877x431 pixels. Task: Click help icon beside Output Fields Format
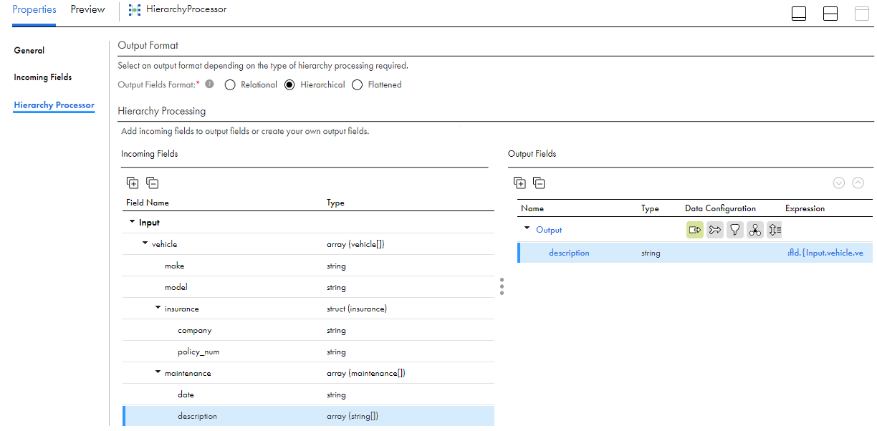(x=209, y=84)
